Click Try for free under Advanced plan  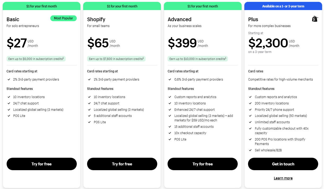click(x=202, y=164)
